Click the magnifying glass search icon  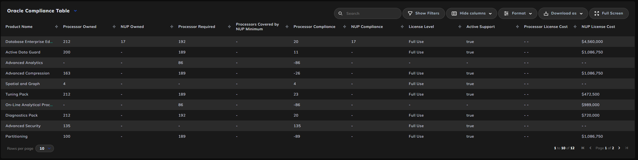pos(340,13)
